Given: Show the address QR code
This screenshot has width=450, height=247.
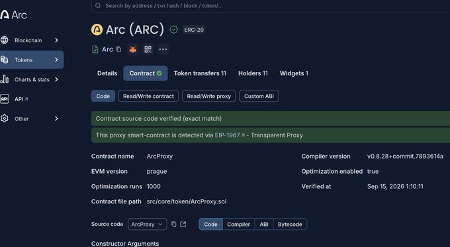Looking at the screenshot, I should [148, 50].
